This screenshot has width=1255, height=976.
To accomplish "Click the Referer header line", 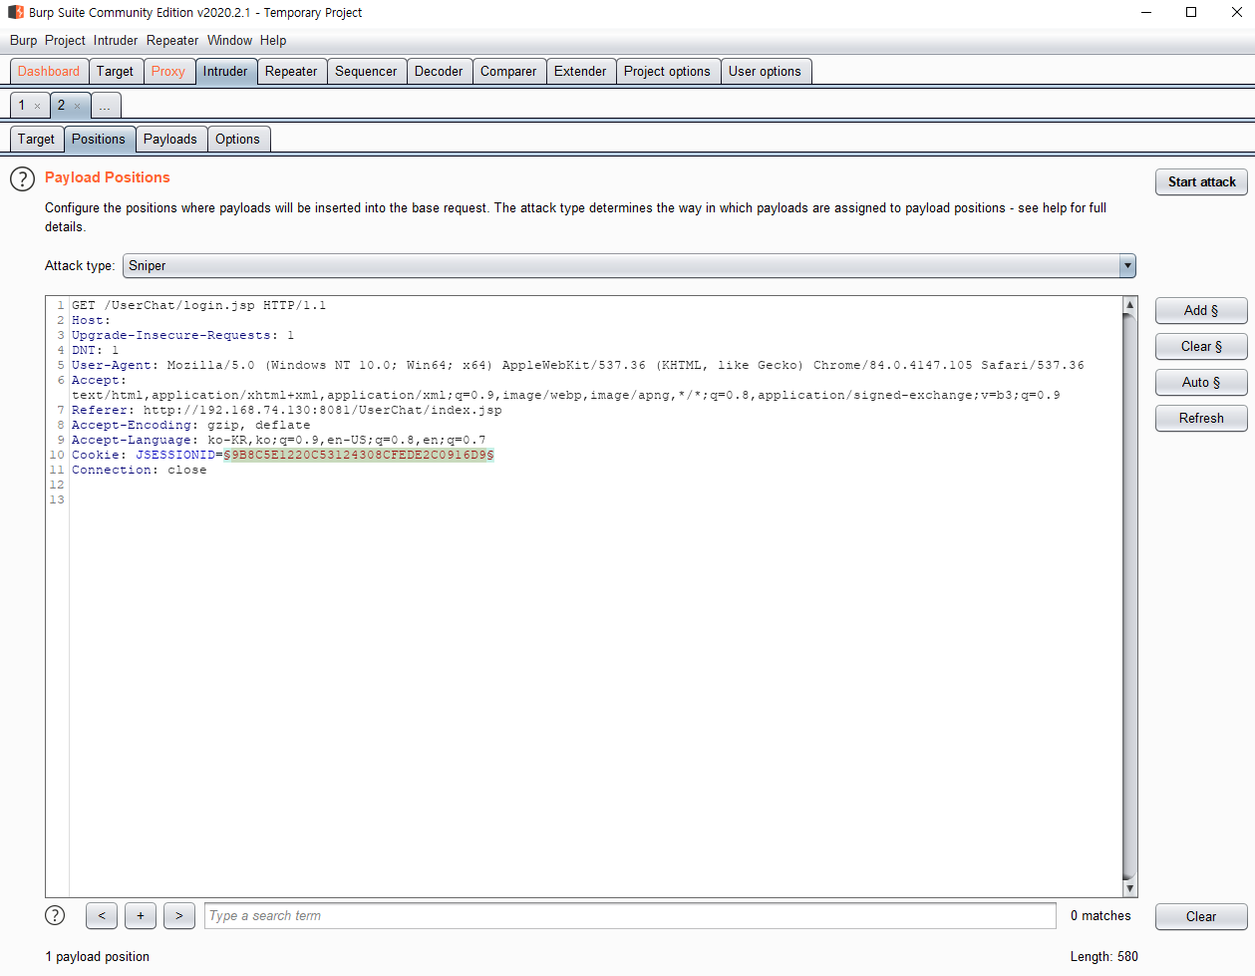I will pyautogui.click(x=286, y=411).
